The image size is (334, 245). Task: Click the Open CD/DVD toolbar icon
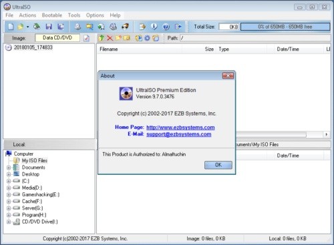[x=37, y=27]
